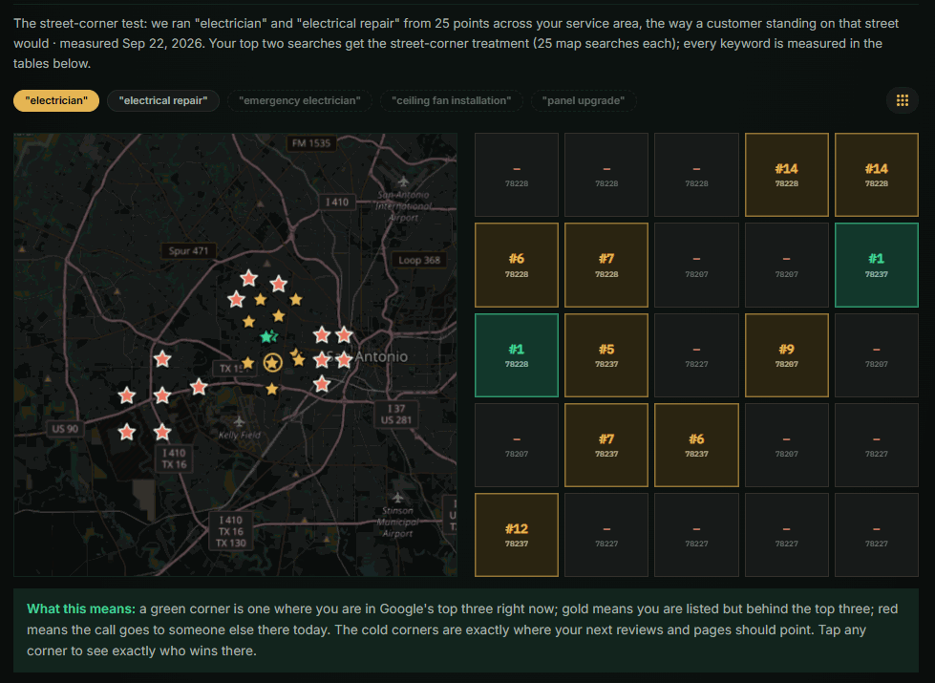Select the "panel upgrade" keyword chip
Viewport: 935px width, 683px height.
tap(584, 101)
